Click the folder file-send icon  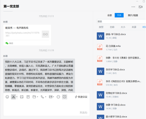34,97
